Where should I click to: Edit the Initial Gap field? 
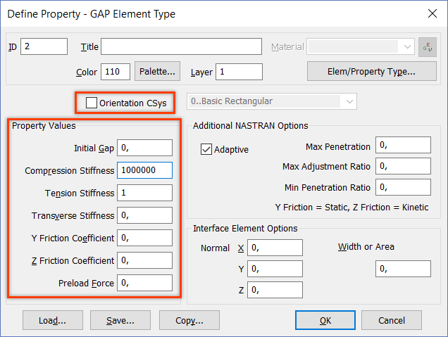pos(145,148)
